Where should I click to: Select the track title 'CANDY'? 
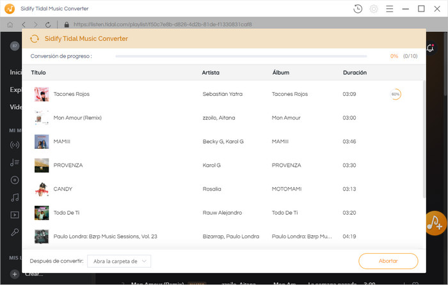(63, 189)
